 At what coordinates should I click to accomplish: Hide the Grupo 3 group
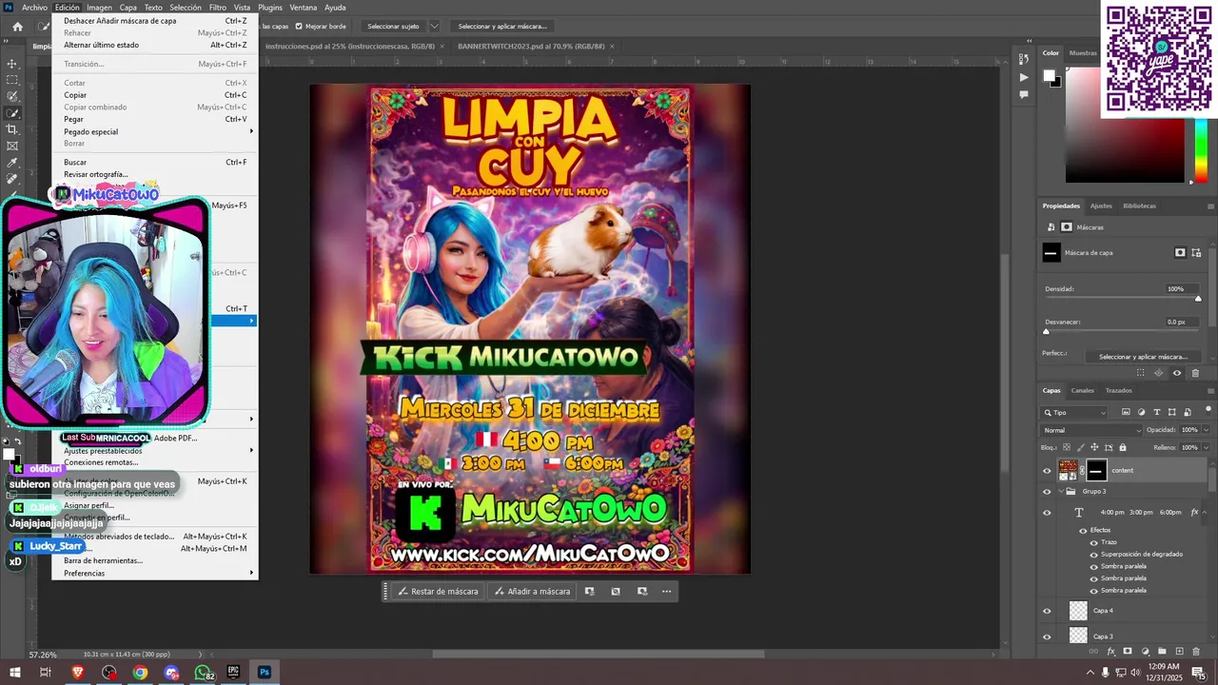click(x=1047, y=492)
